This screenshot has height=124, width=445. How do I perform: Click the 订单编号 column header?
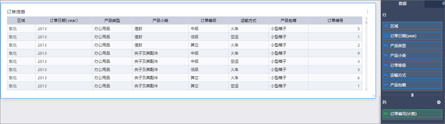point(336,20)
